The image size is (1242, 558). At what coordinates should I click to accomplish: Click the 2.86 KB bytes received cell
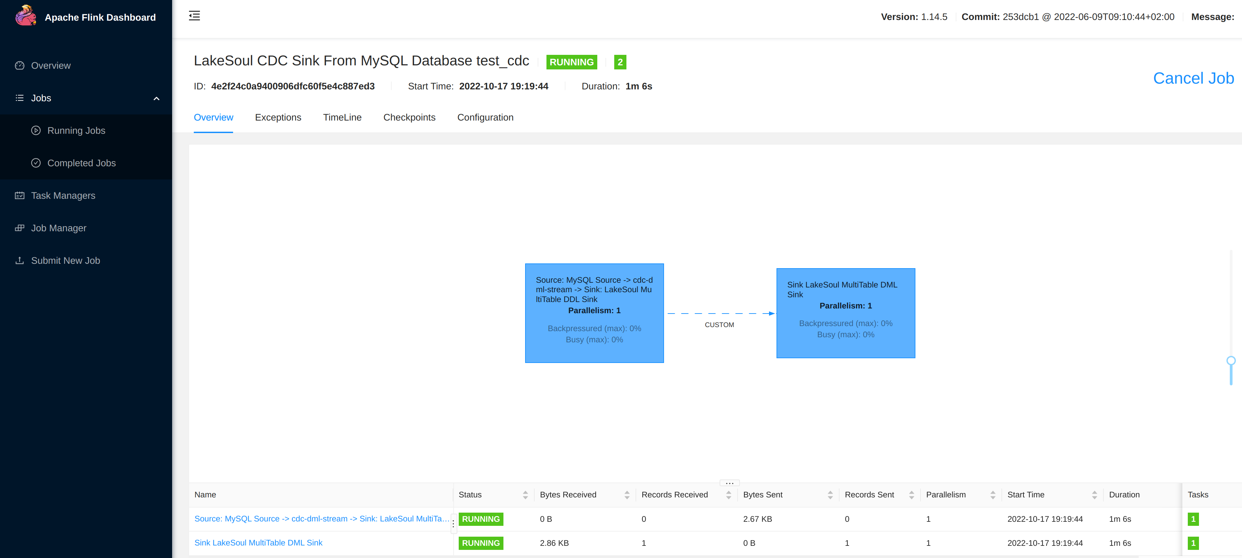pos(554,543)
